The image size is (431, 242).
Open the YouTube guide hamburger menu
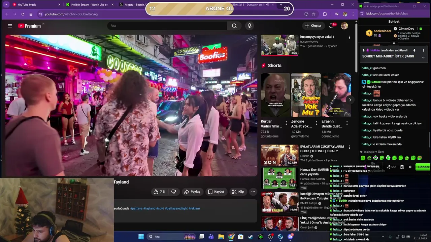(10, 26)
